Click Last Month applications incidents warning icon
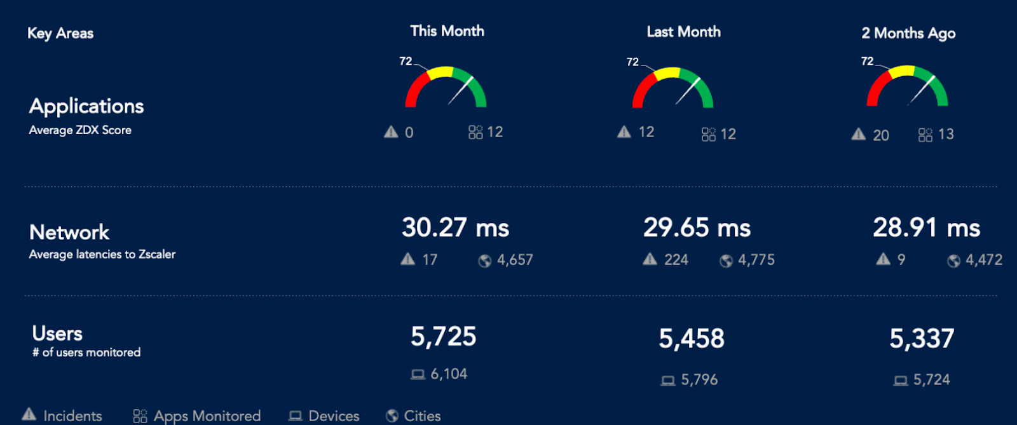Viewport: 1017px width, 425px height. point(624,132)
